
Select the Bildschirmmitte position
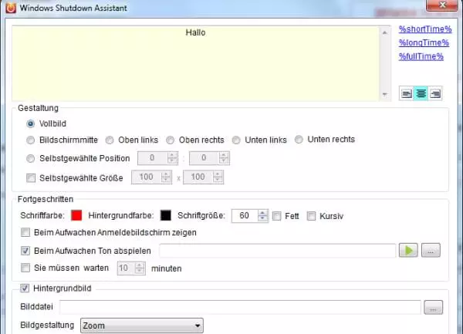tap(30, 140)
